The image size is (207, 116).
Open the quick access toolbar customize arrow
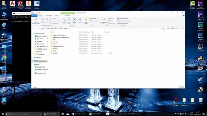(41, 13)
